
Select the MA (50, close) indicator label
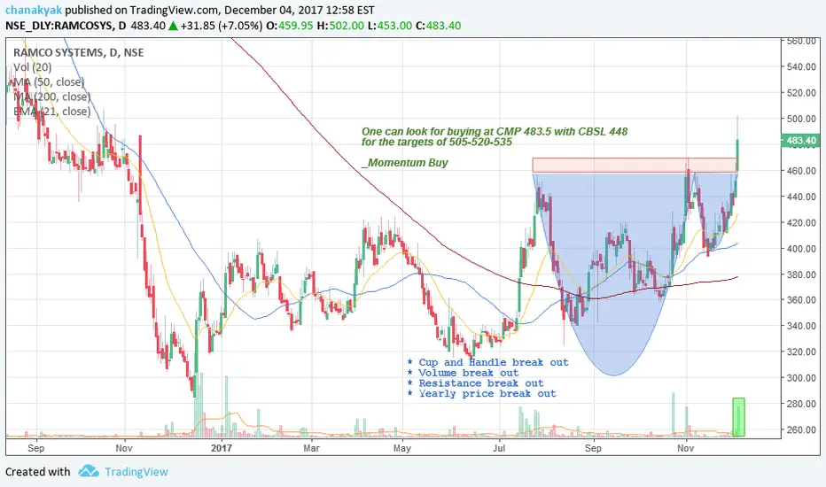49,82
